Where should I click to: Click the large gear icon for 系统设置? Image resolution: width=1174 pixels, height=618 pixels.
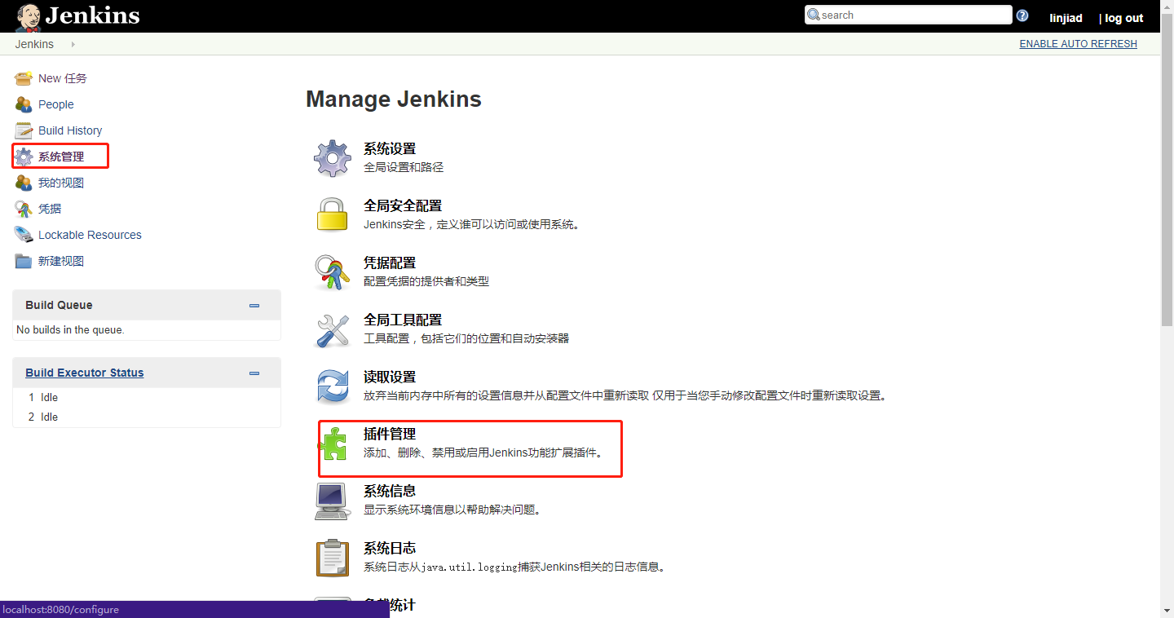(x=333, y=158)
